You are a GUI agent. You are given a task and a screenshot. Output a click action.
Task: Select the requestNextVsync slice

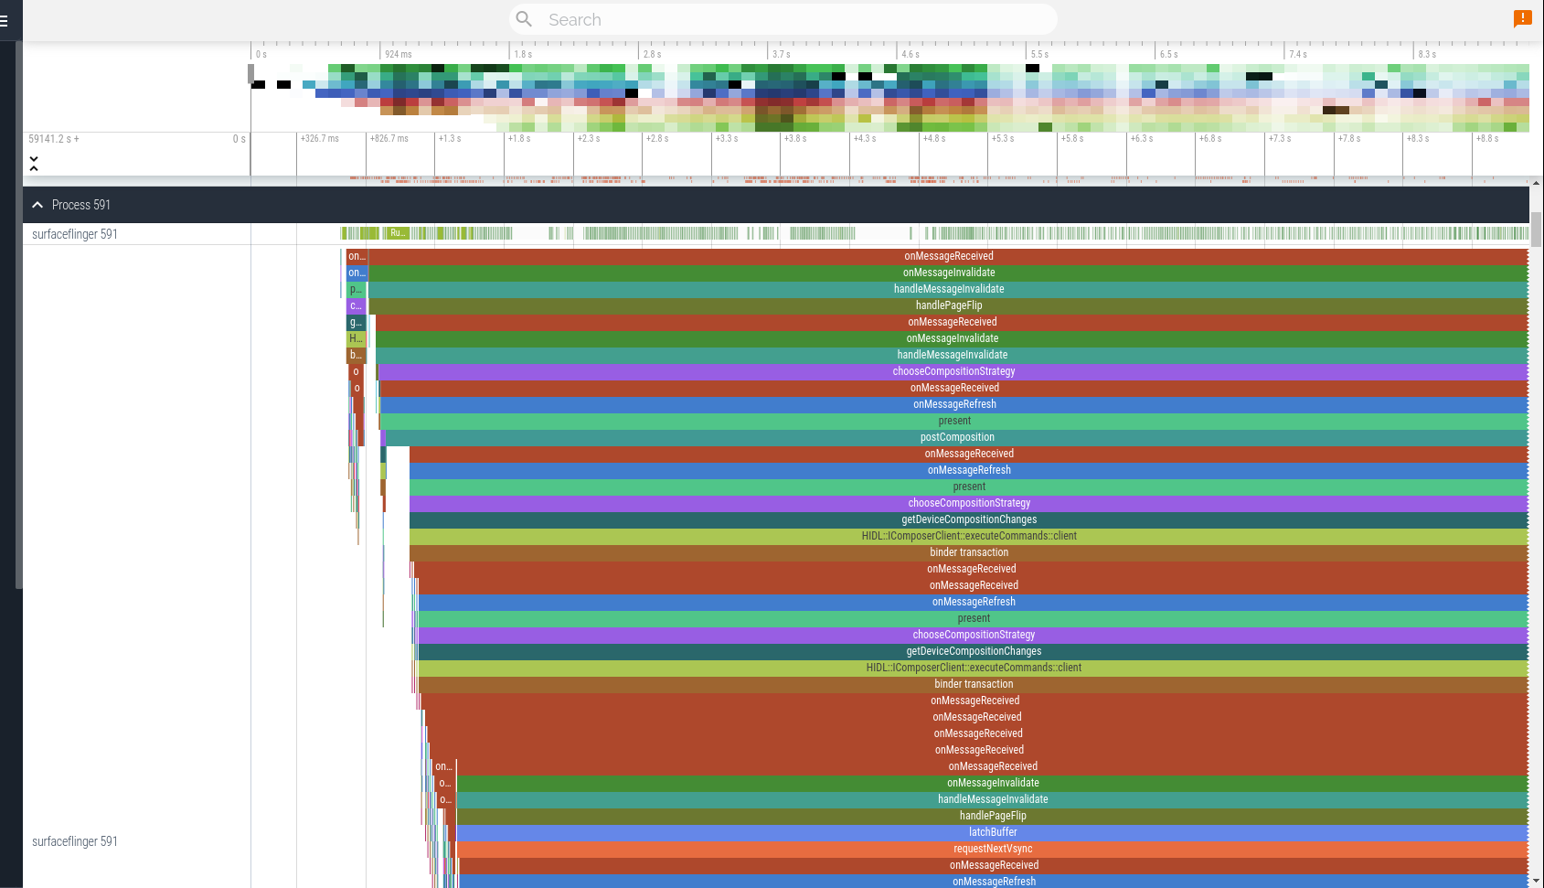point(993,849)
